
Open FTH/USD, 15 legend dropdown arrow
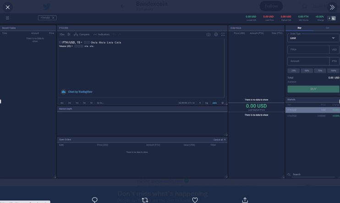click(82, 42)
